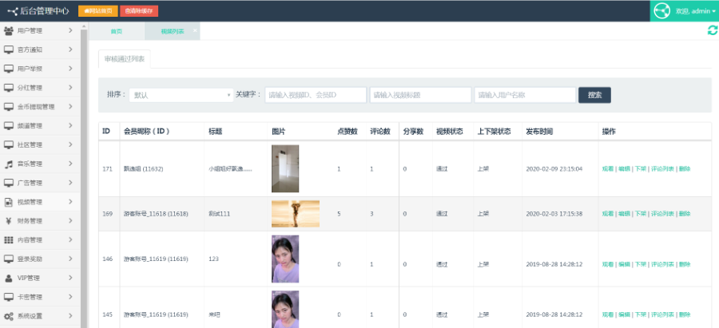The image size is (719, 328).
Task: Click the 内容管理 grid icon
Action: click(x=9, y=240)
